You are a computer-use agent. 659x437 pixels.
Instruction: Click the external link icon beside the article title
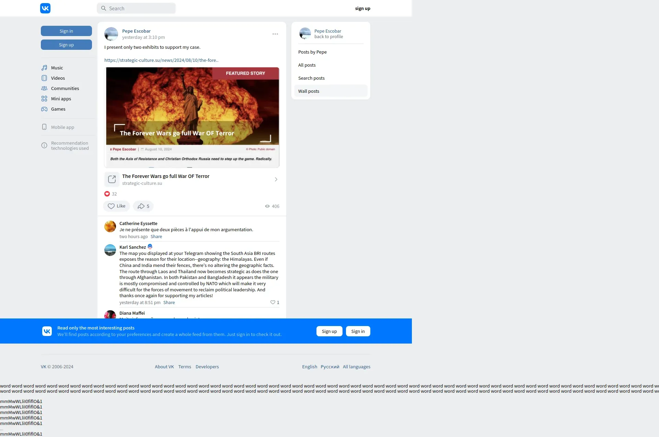tap(112, 179)
